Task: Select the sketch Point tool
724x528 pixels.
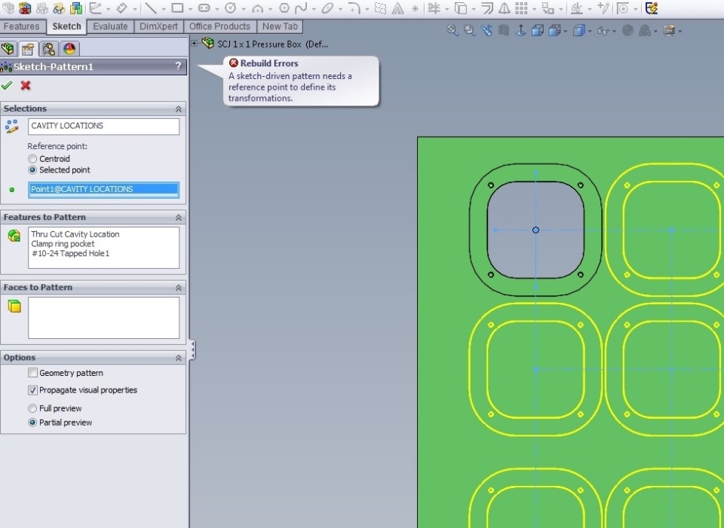Action: click(415, 8)
